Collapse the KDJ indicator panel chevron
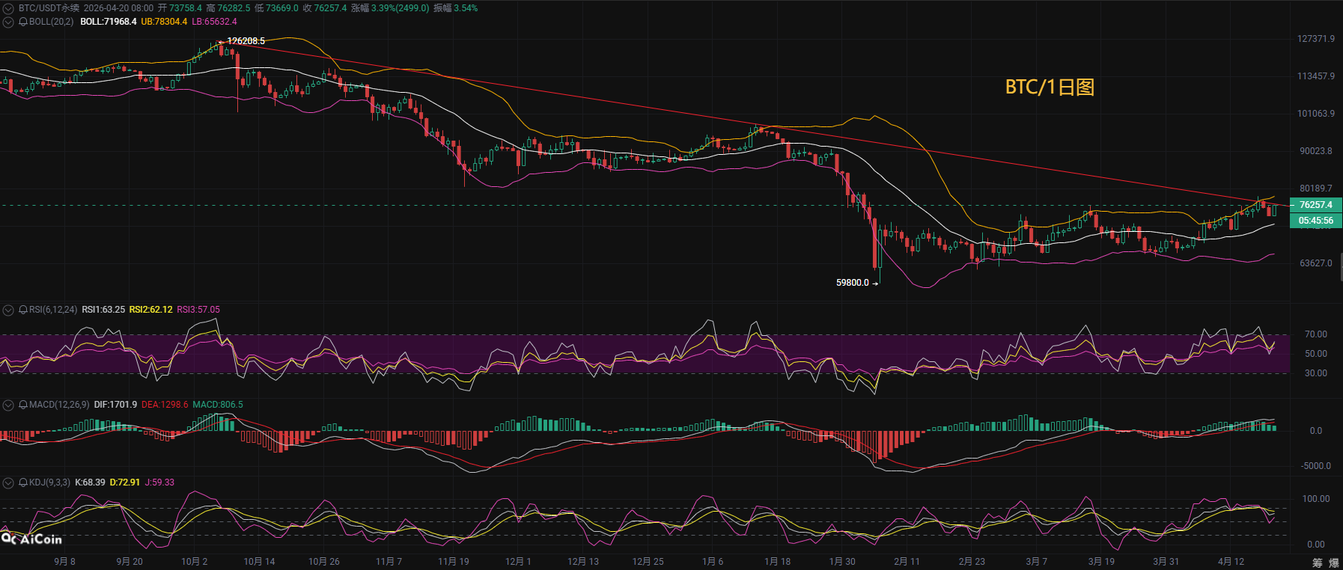This screenshot has width=1343, height=570. pyautogui.click(x=8, y=482)
